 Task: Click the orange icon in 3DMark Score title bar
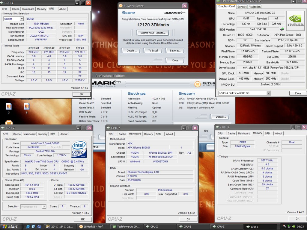click(121, 6)
